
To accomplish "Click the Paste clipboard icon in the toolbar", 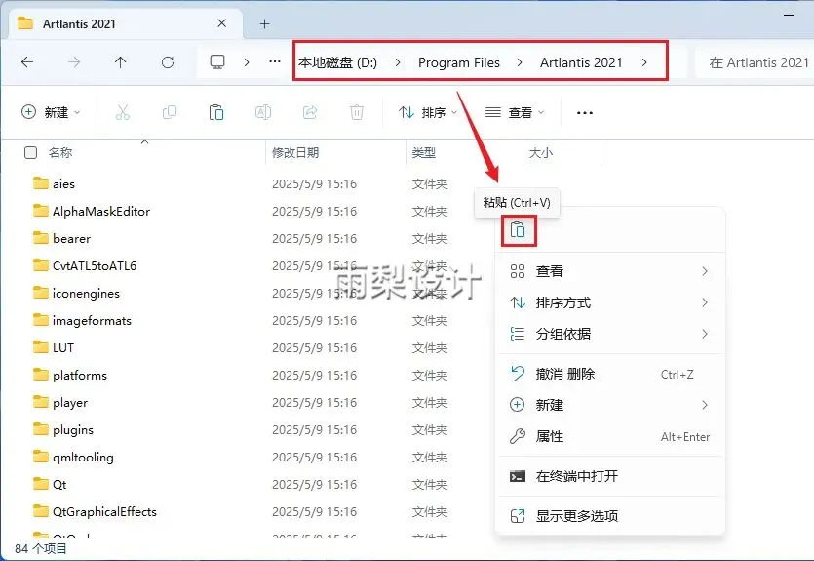I will click(216, 112).
